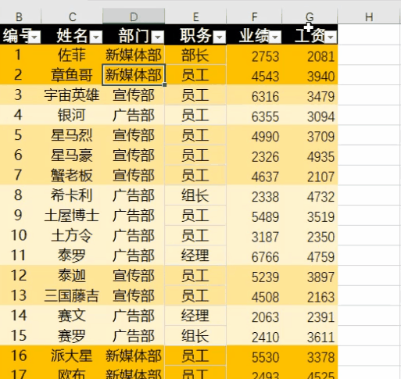Screen dimensions: 401x379
Task: Click 新媒体部 in 佐菲's row
Action: point(134,55)
